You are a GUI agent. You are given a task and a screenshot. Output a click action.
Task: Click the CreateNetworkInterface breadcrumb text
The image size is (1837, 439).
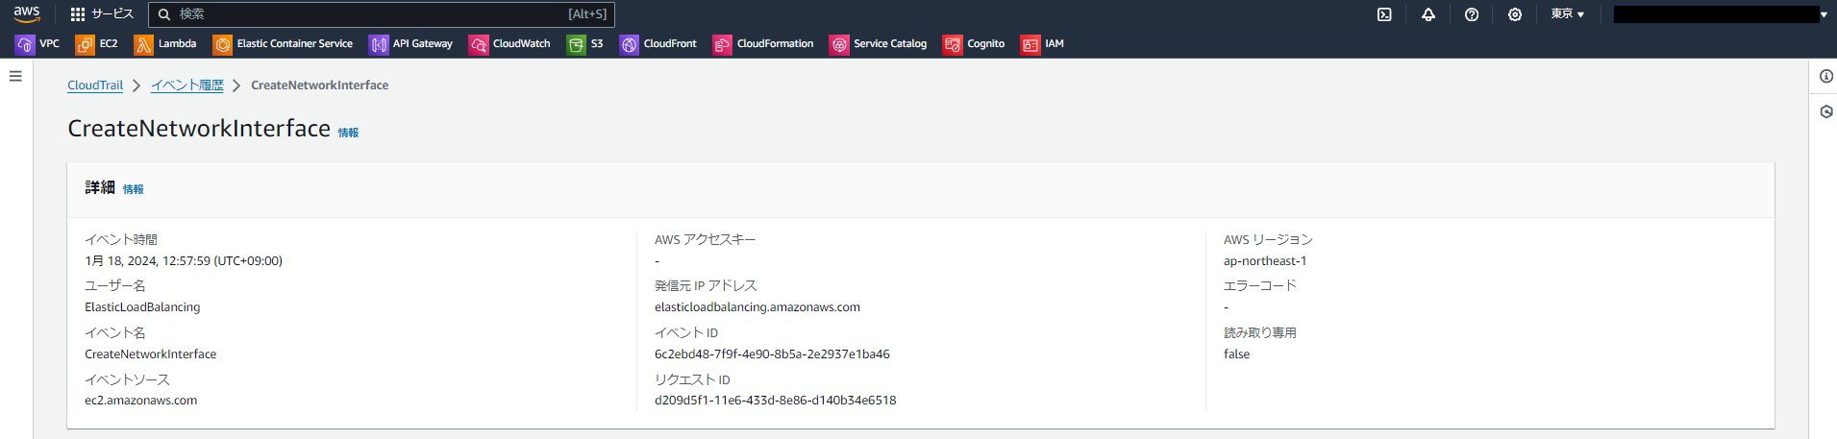tap(320, 85)
